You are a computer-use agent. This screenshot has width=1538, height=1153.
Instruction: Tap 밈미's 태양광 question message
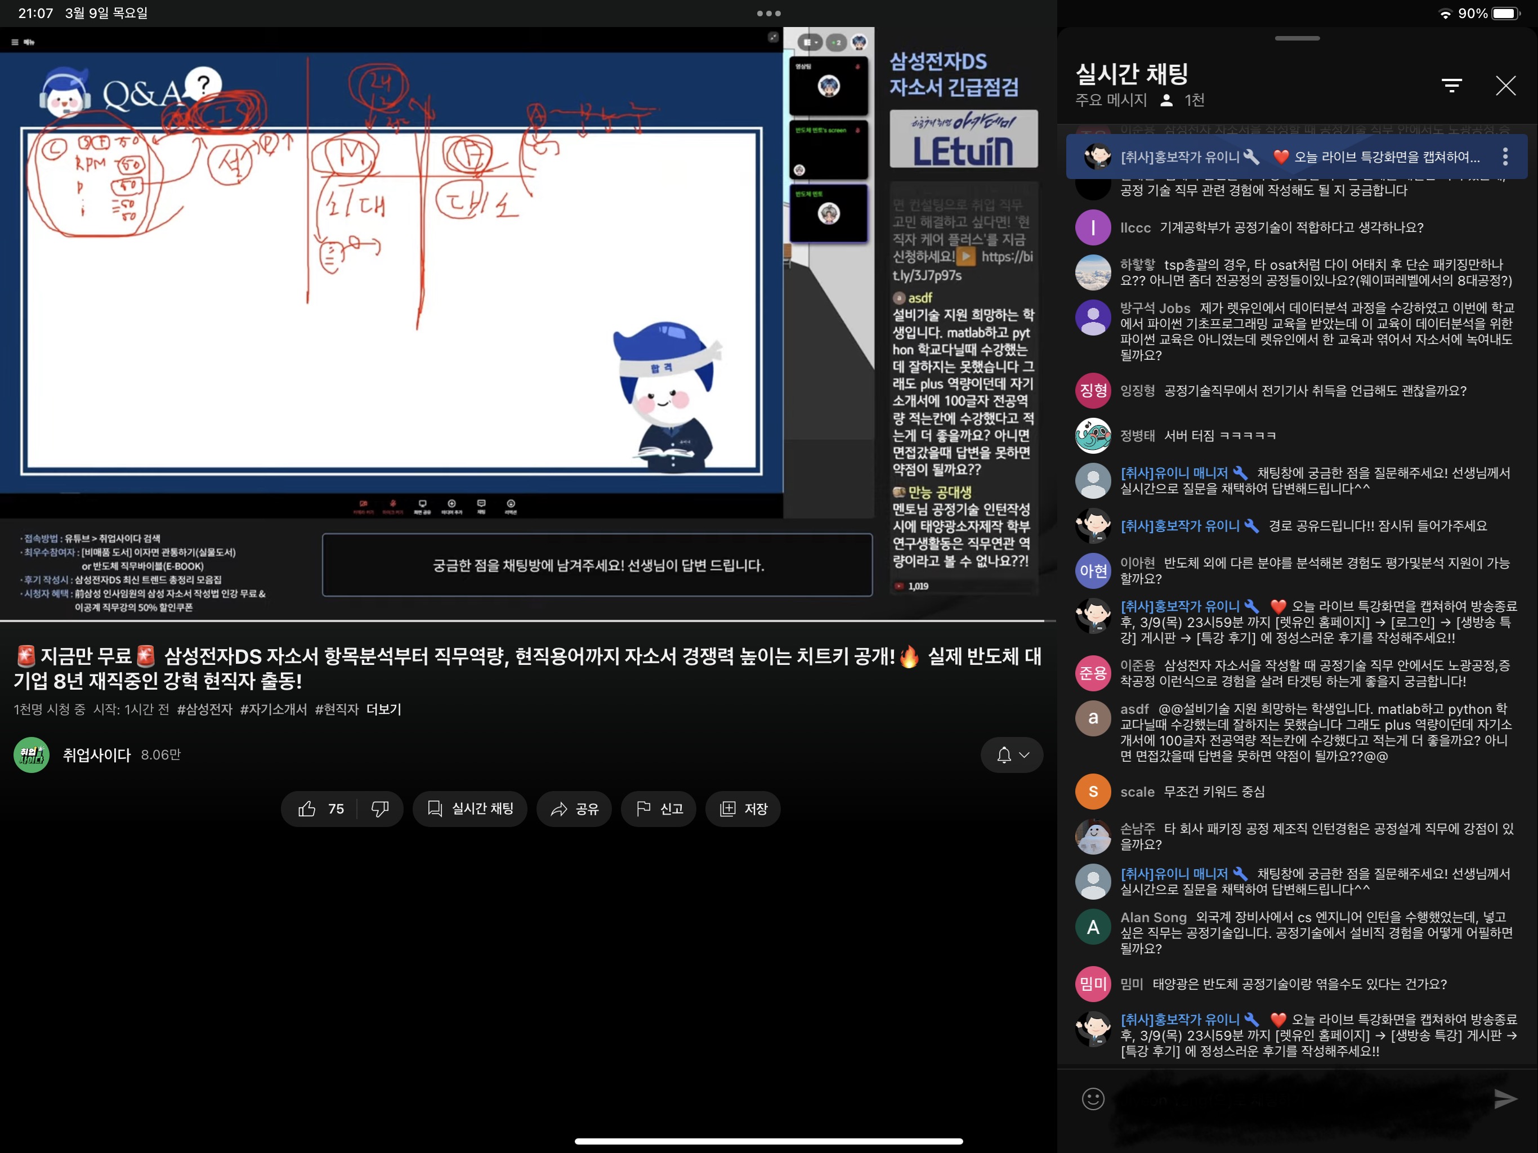1299,984
